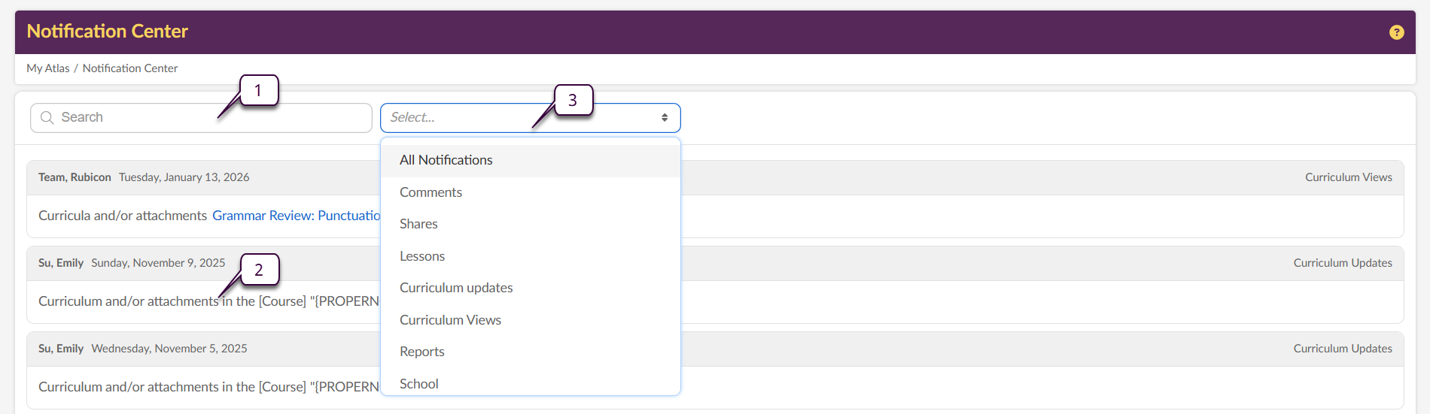1430x414 pixels.
Task: Click the Notification Center breadcrumb item
Action: click(130, 68)
